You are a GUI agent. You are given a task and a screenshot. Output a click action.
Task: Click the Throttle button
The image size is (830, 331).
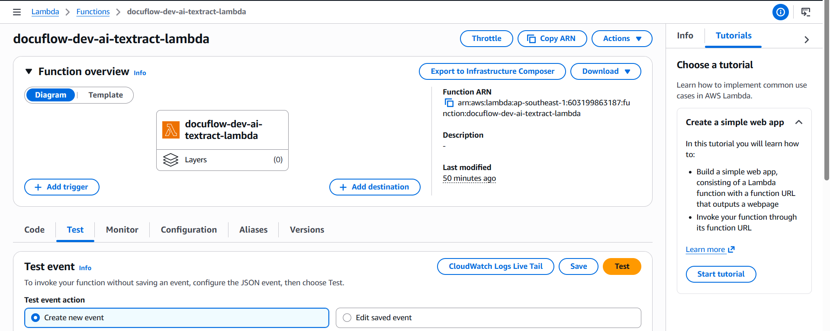tap(486, 38)
